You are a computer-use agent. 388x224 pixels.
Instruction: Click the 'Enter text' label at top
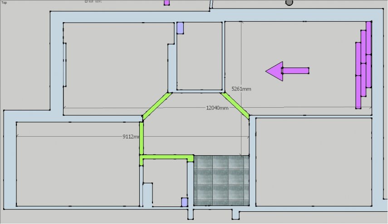tap(93, 2)
